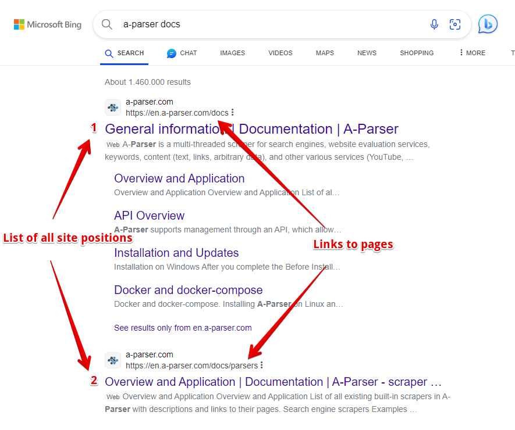Image resolution: width=515 pixels, height=430 pixels.
Task: Open Bing Chat round icon
Action: tap(488, 24)
